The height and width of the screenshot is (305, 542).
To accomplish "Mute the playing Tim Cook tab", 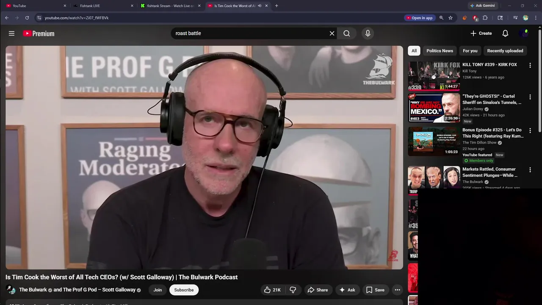I will pos(260,6).
